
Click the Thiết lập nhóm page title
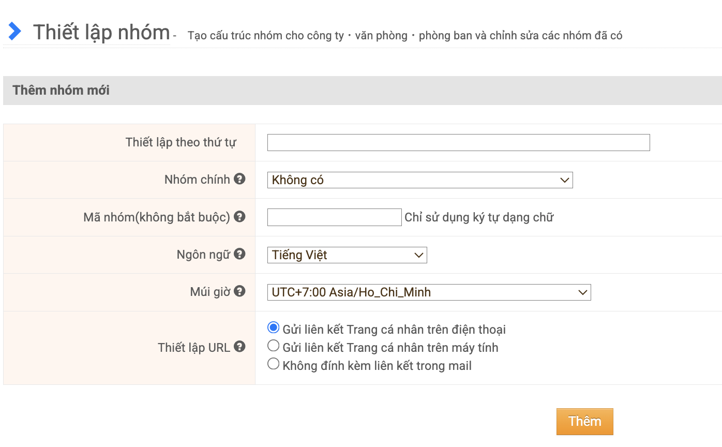[101, 32]
